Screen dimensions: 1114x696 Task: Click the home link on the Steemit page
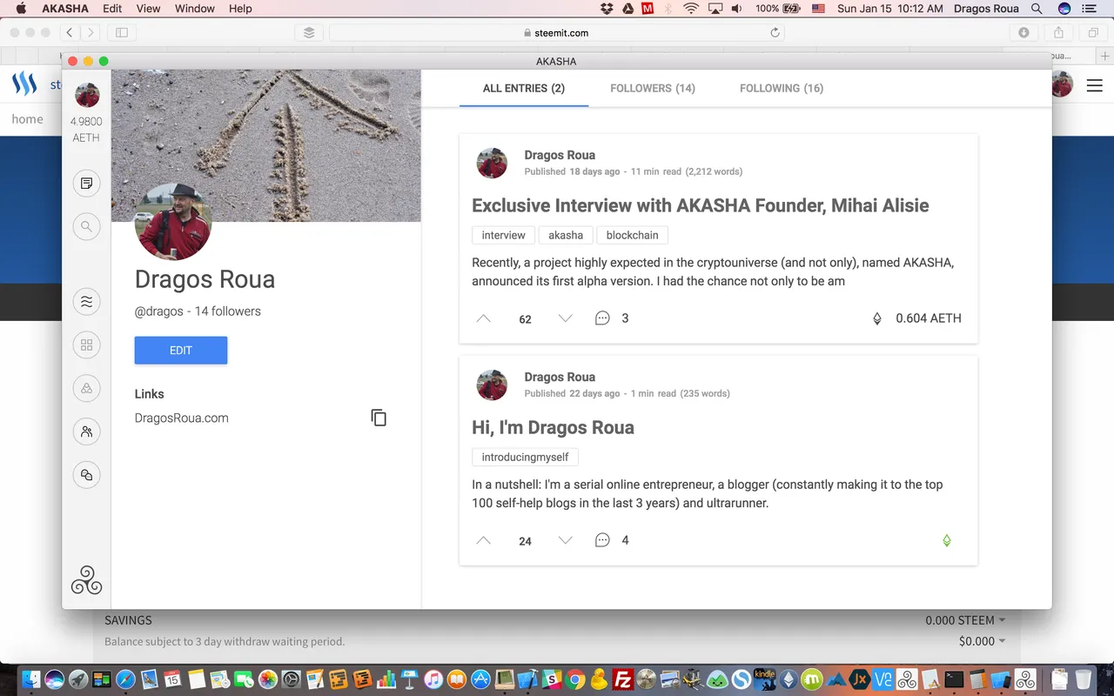point(27,119)
